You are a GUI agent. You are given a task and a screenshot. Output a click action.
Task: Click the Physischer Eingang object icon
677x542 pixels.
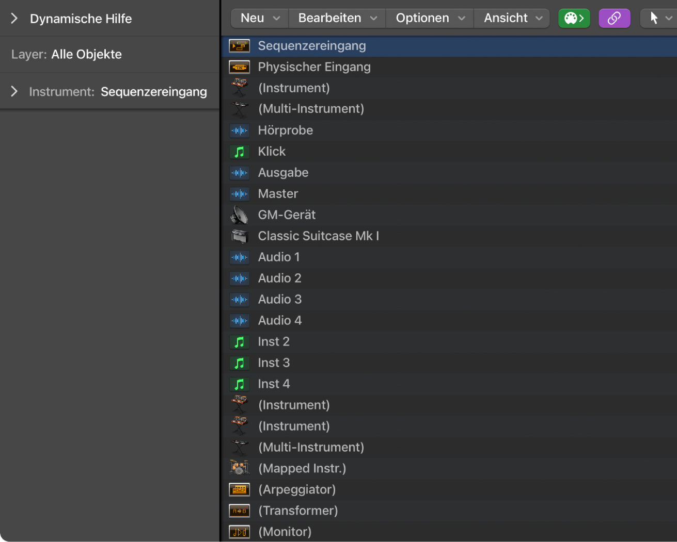pyautogui.click(x=239, y=67)
